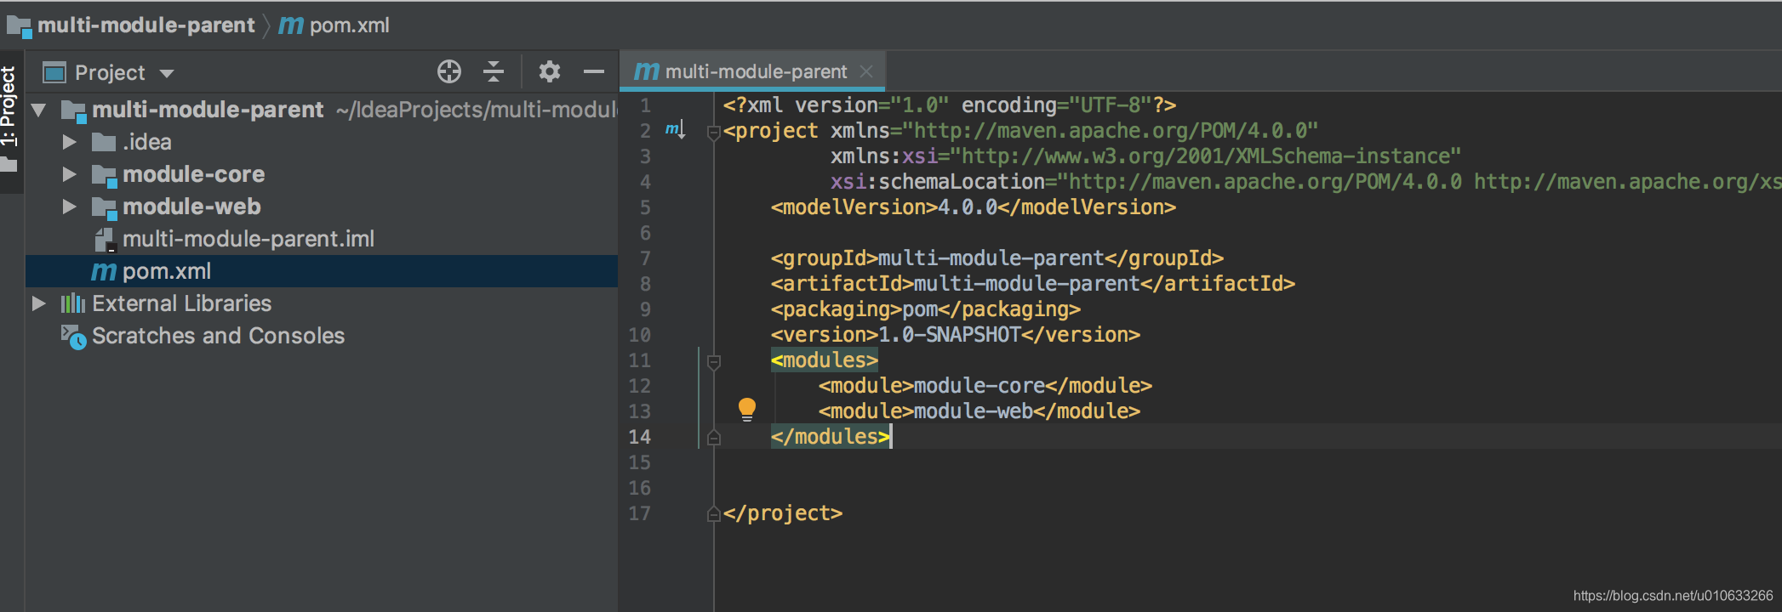Click the Maven gutter icon on line 2
This screenshot has height=612, width=1782.
(675, 130)
